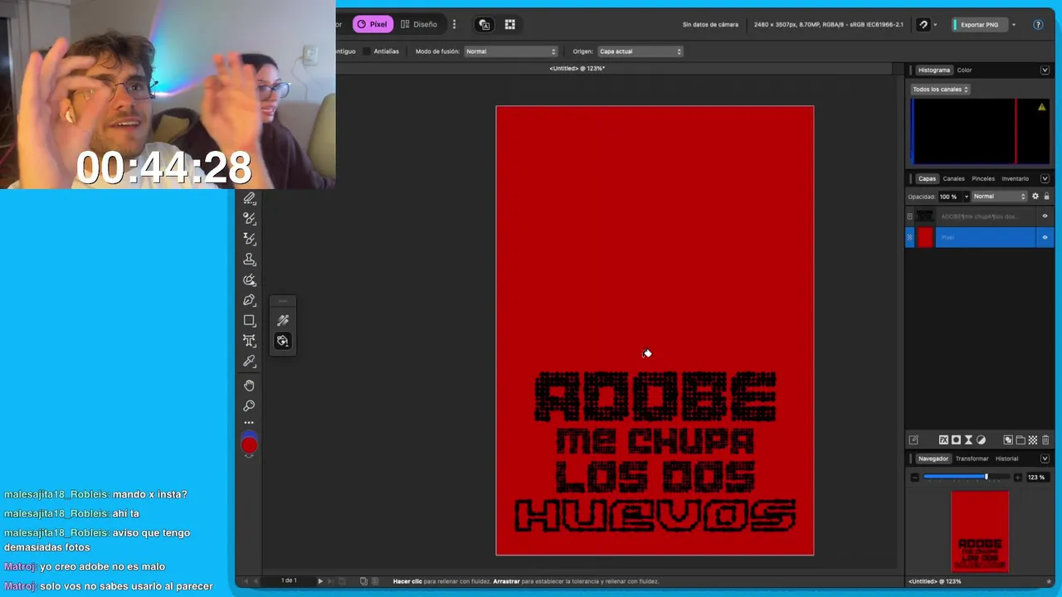Click the 123 % zoom value field
Screen dimensions: 1062x597
[1036, 478]
